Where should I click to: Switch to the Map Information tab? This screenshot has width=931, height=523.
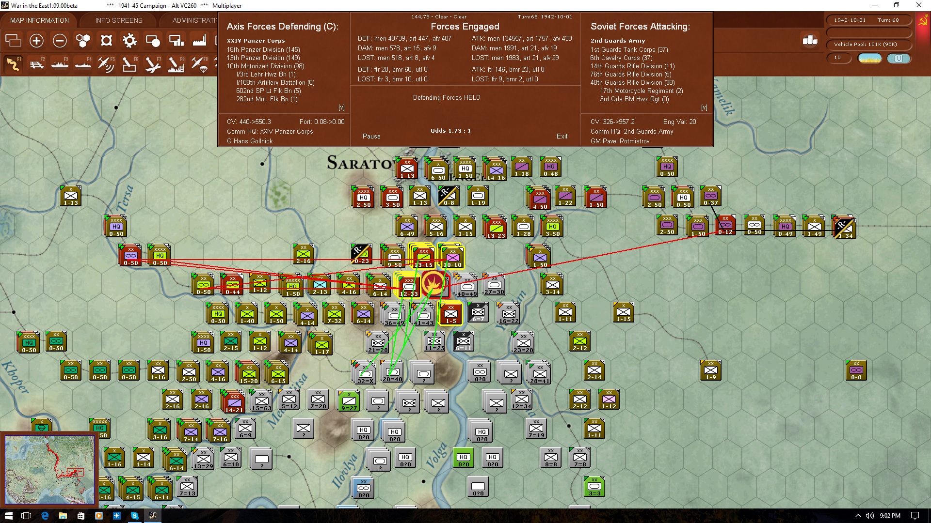(x=39, y=20)
